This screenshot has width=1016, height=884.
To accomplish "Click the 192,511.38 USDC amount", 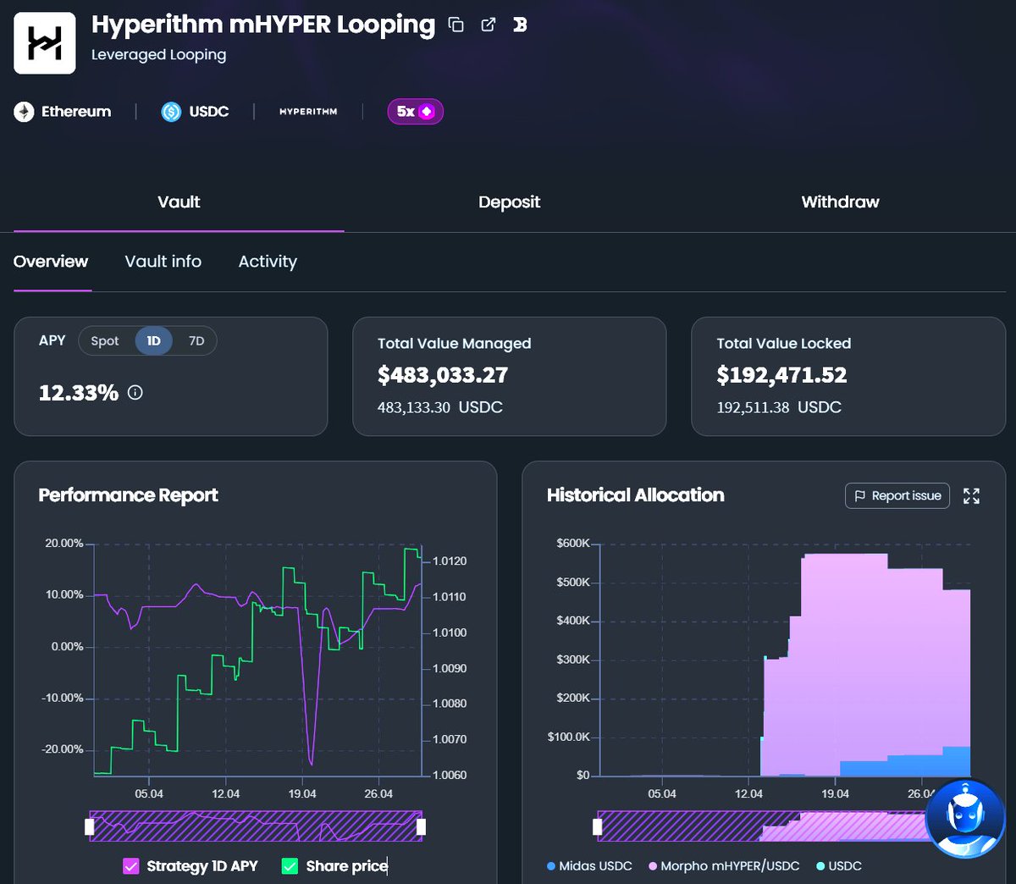I will (779, 407).
